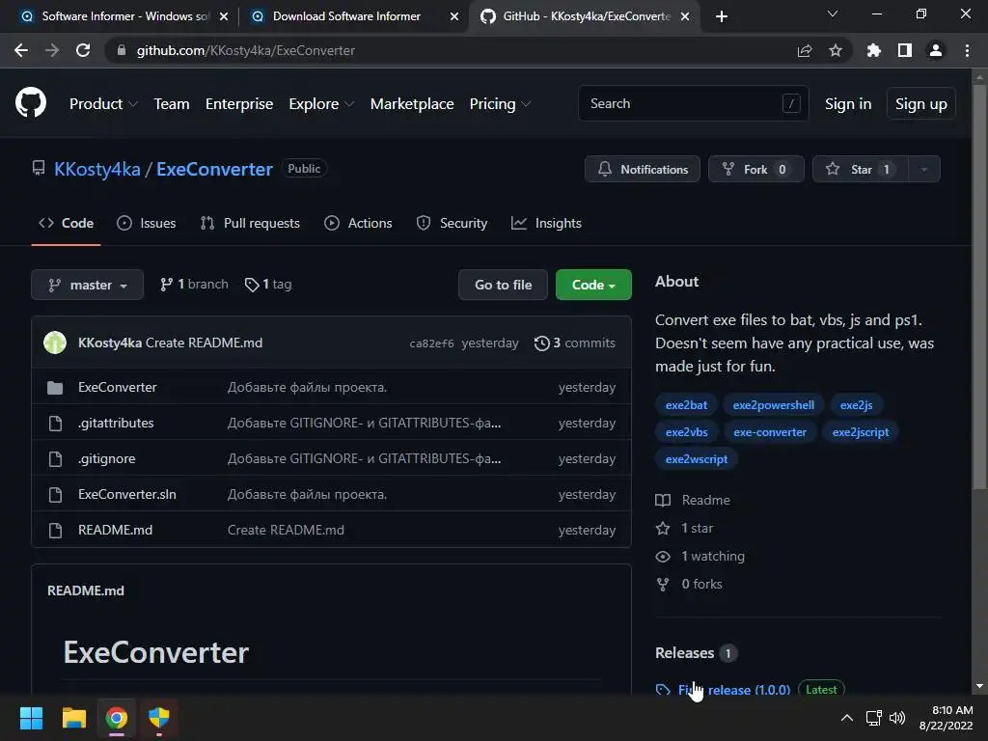The image size is (988, 741).
Task: Click Chrome icon in taskbar
Action: pos(117,718)
